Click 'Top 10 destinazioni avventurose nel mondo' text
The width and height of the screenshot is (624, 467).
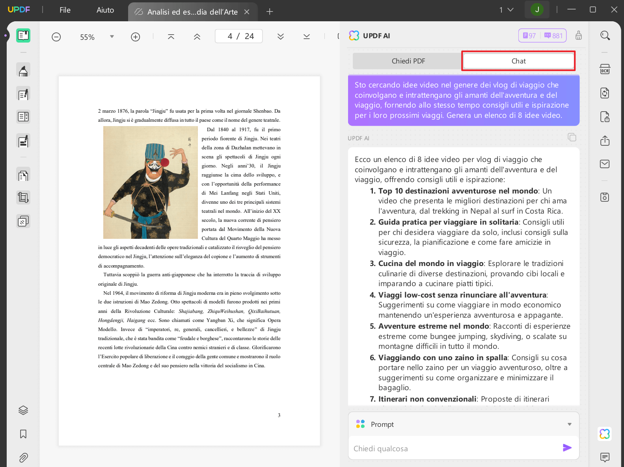tap(458, 191)
